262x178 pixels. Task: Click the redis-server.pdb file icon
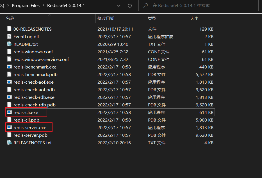click(9, 135)
